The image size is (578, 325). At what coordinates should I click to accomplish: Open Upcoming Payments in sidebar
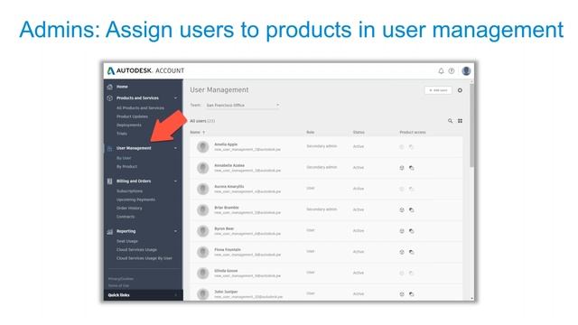point(135,200)
